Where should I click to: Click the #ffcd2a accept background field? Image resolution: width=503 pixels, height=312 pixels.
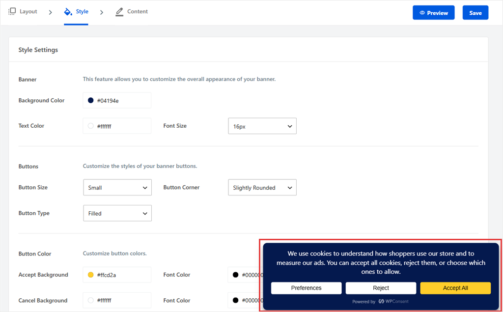117,275
